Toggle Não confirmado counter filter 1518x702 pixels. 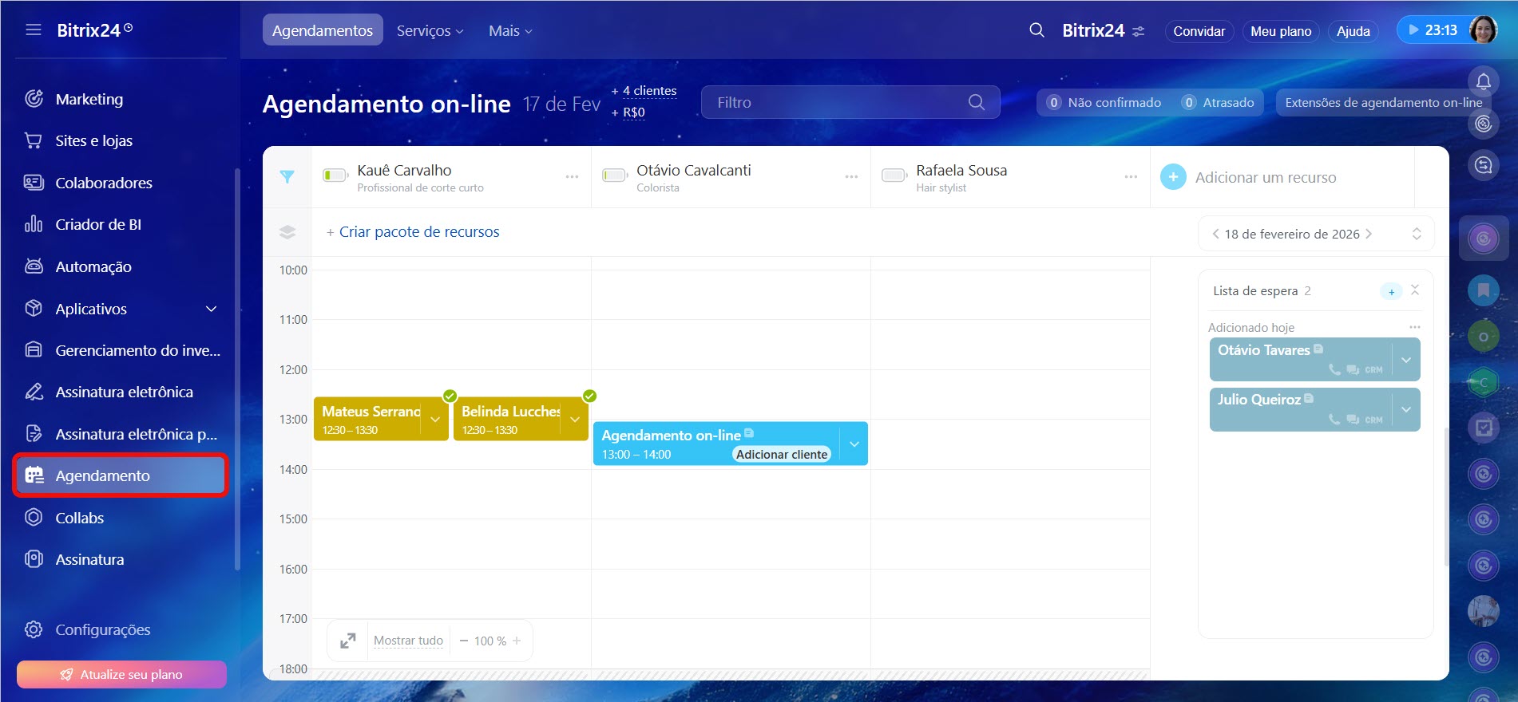coord(1105,103)
